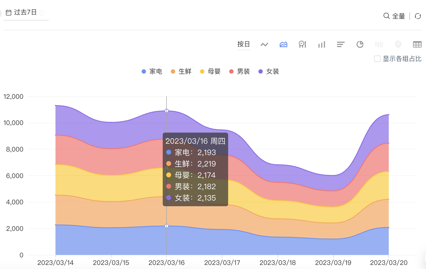
Task: Toggle the 男装 legend series
Action: tap(239, 71)
